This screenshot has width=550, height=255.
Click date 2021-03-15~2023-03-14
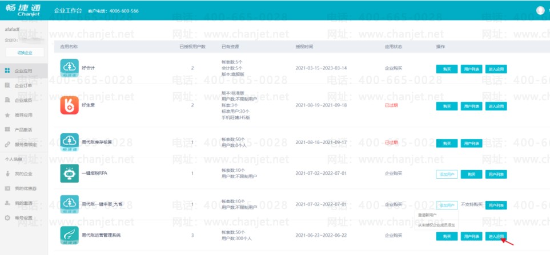click(x=321, y=68)
